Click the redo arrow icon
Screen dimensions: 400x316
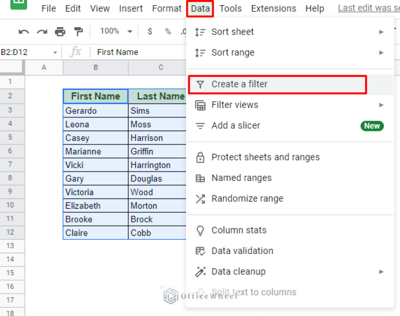coord(42,32)
